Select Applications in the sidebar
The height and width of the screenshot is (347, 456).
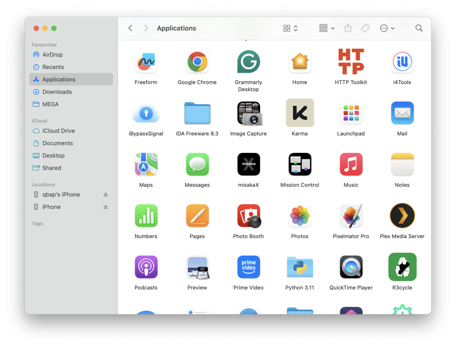[71, 80]
